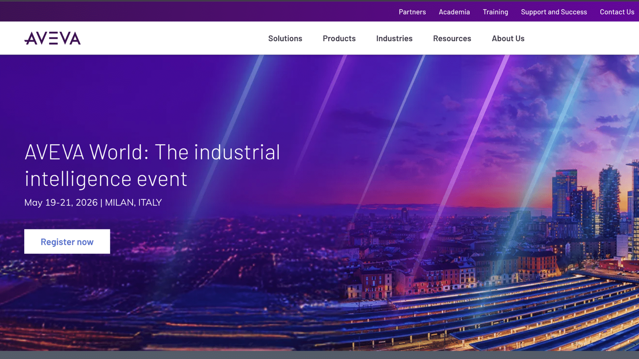Image resolution: width=639 pixels, height=359 pixels.
Task: Open the Training link
Action: [x=496, y=12]
